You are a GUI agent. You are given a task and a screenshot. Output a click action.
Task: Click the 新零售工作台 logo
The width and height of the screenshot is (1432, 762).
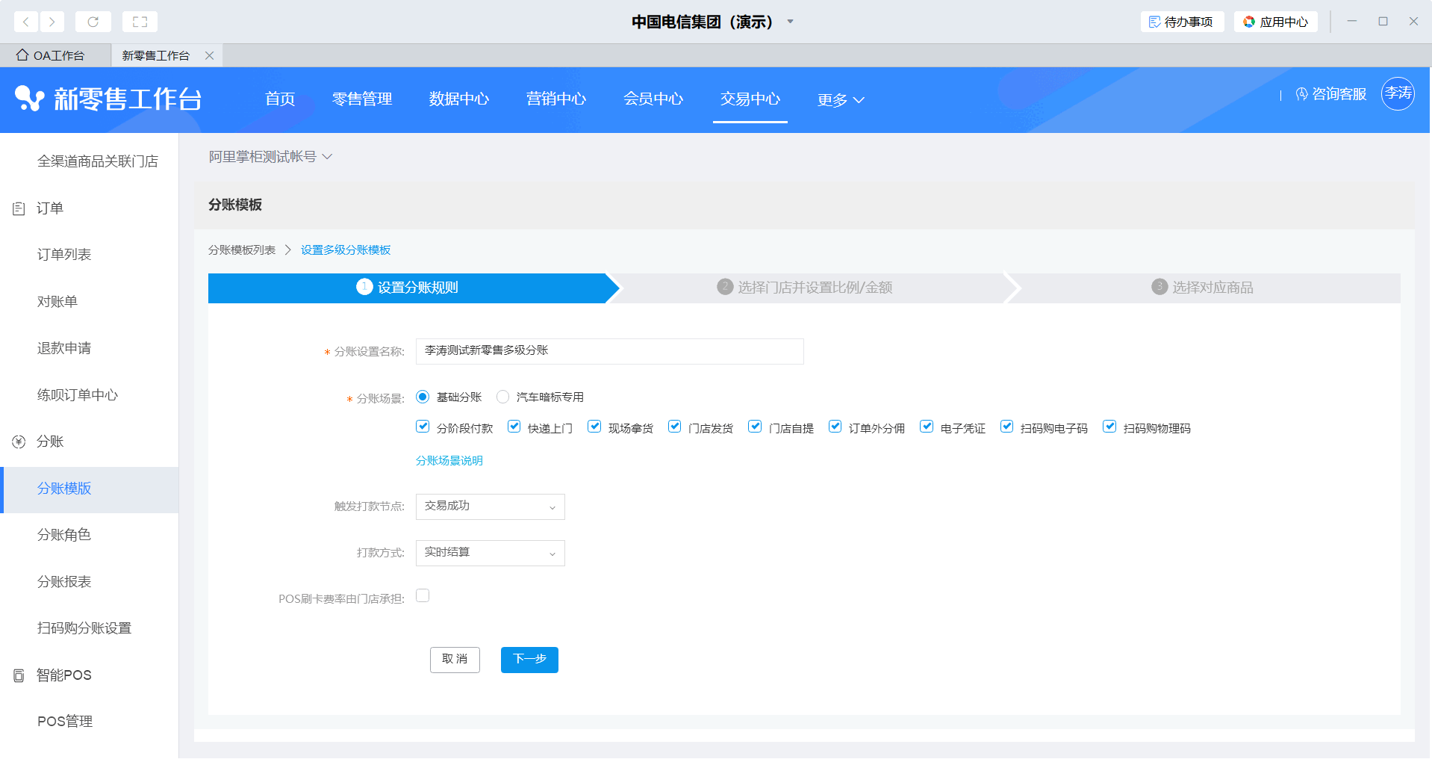[x=108, y=99]
